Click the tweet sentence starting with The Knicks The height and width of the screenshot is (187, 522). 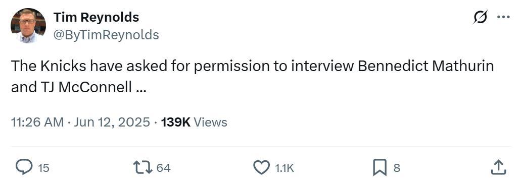pos(252,77)
